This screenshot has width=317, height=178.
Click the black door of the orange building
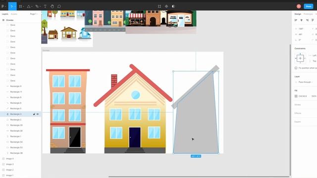point(75,137)
